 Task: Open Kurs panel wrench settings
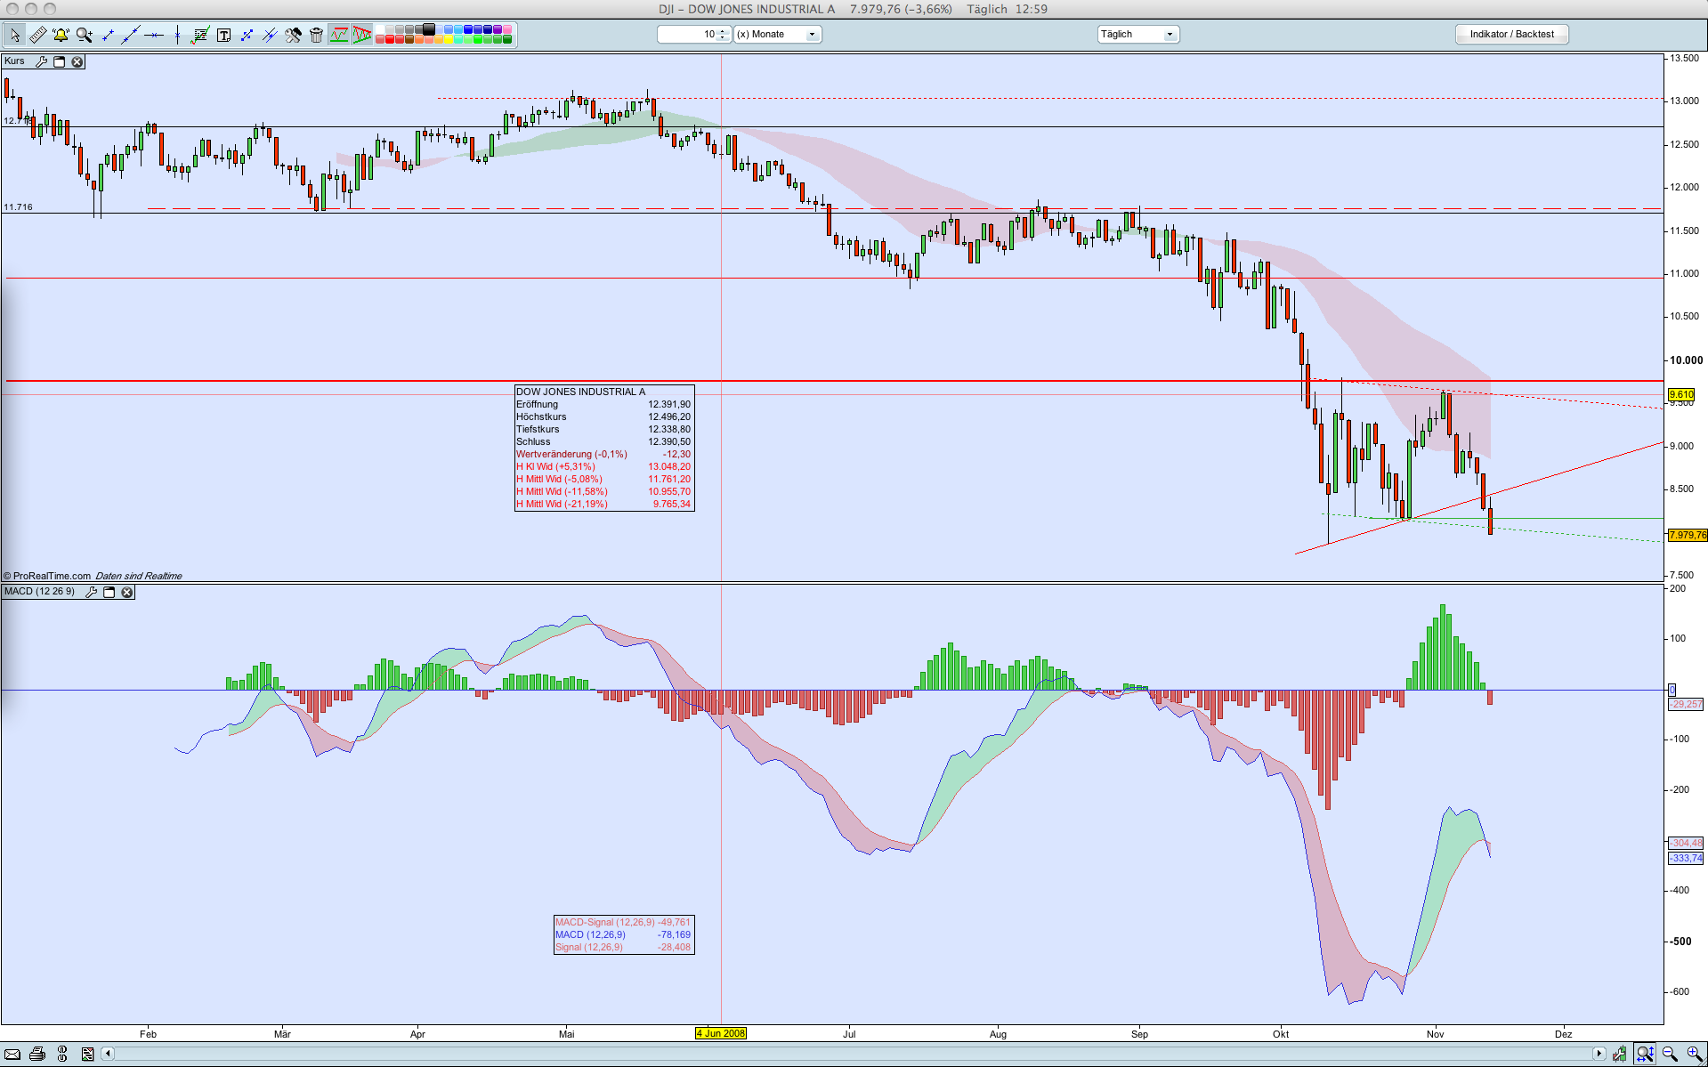click(x=41, y=61)
